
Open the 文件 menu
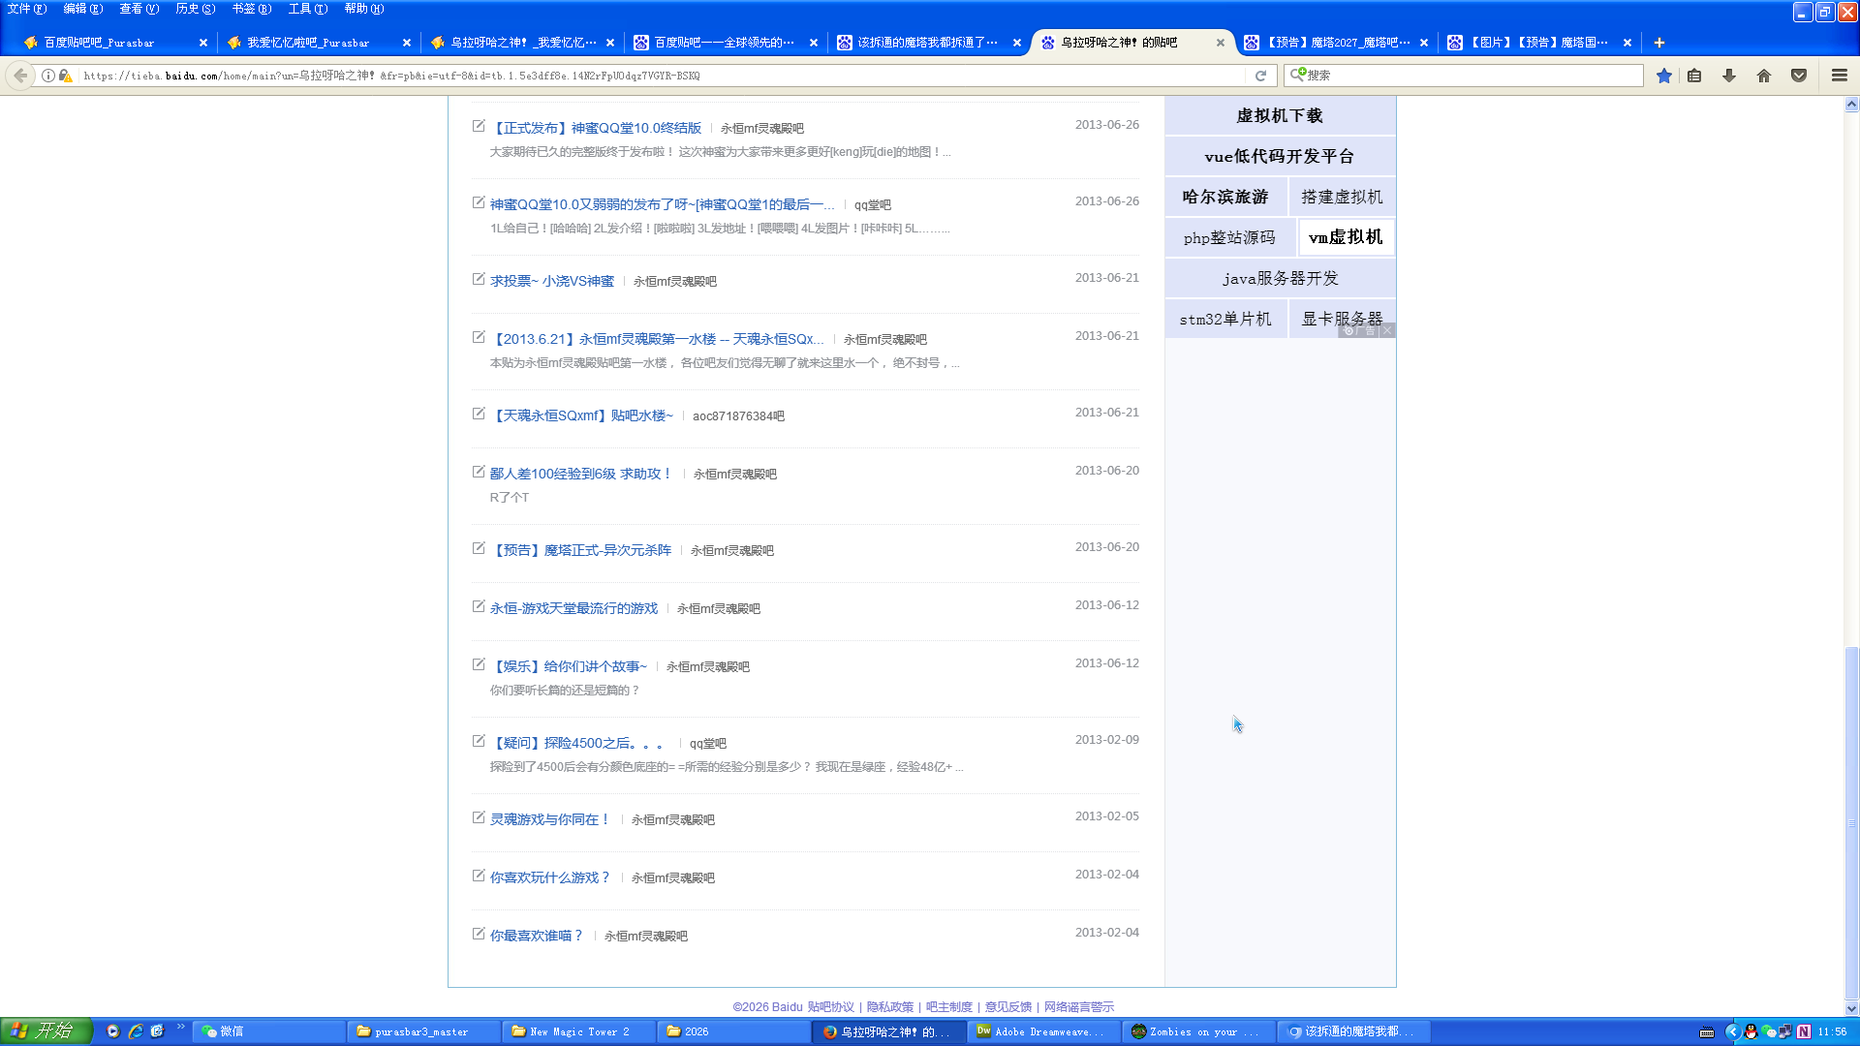tap(26, 9)
